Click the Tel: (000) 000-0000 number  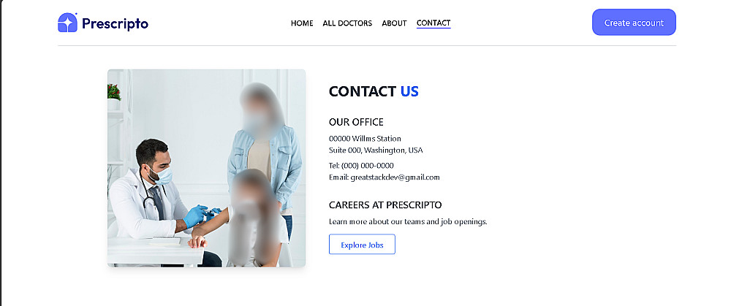(361, 165)
